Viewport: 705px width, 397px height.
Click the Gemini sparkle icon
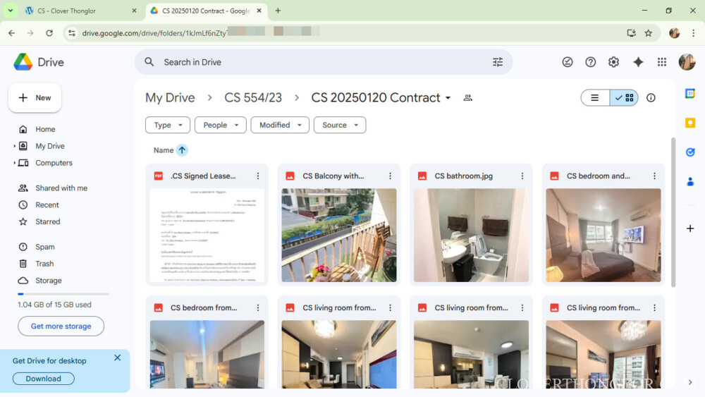coord(638,62)
